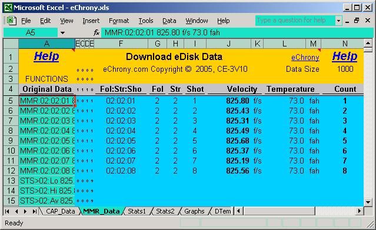
Task: Go to last sheet tab arrow
Action: click(x=35, y=211)
